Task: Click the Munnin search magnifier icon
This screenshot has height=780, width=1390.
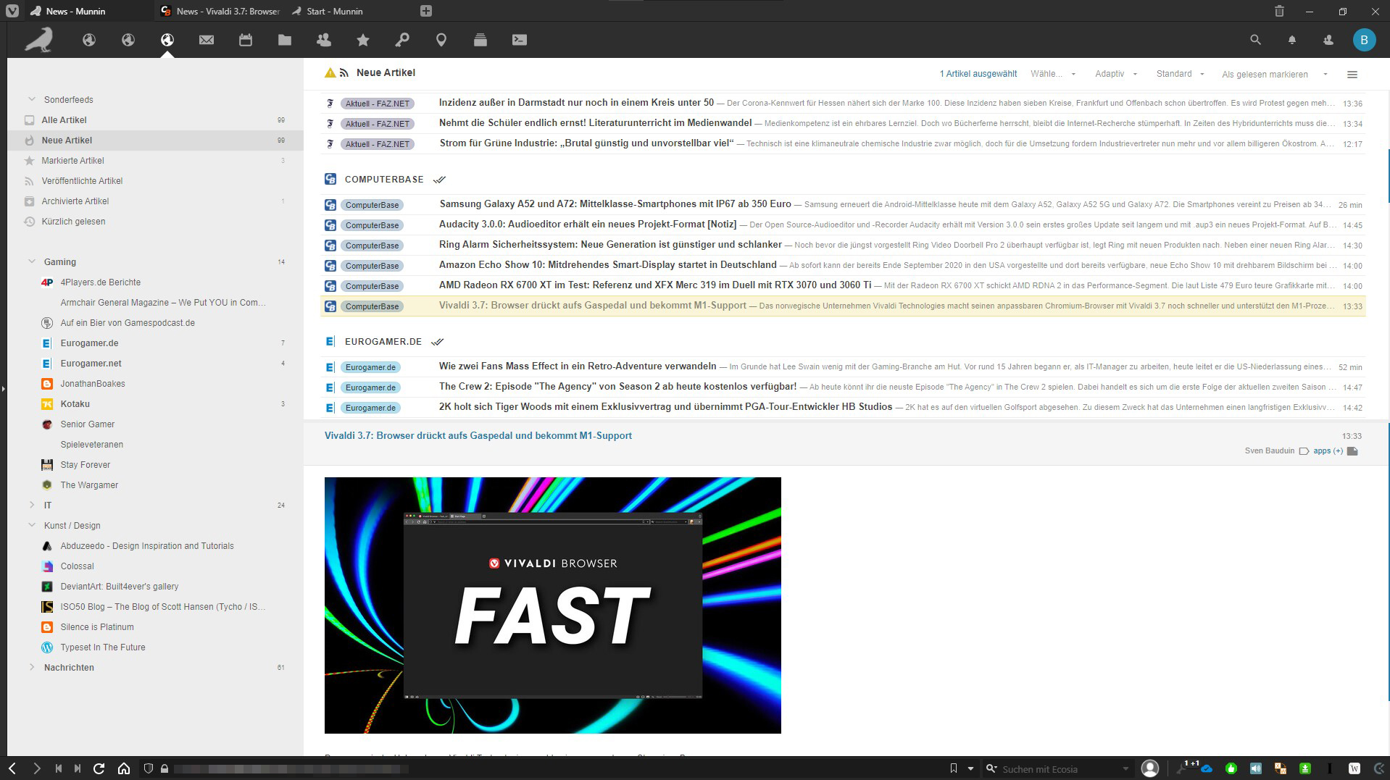Action: click(x=1256, y=40)
